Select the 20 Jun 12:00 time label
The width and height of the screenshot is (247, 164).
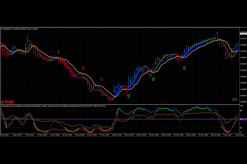[141, 135]
